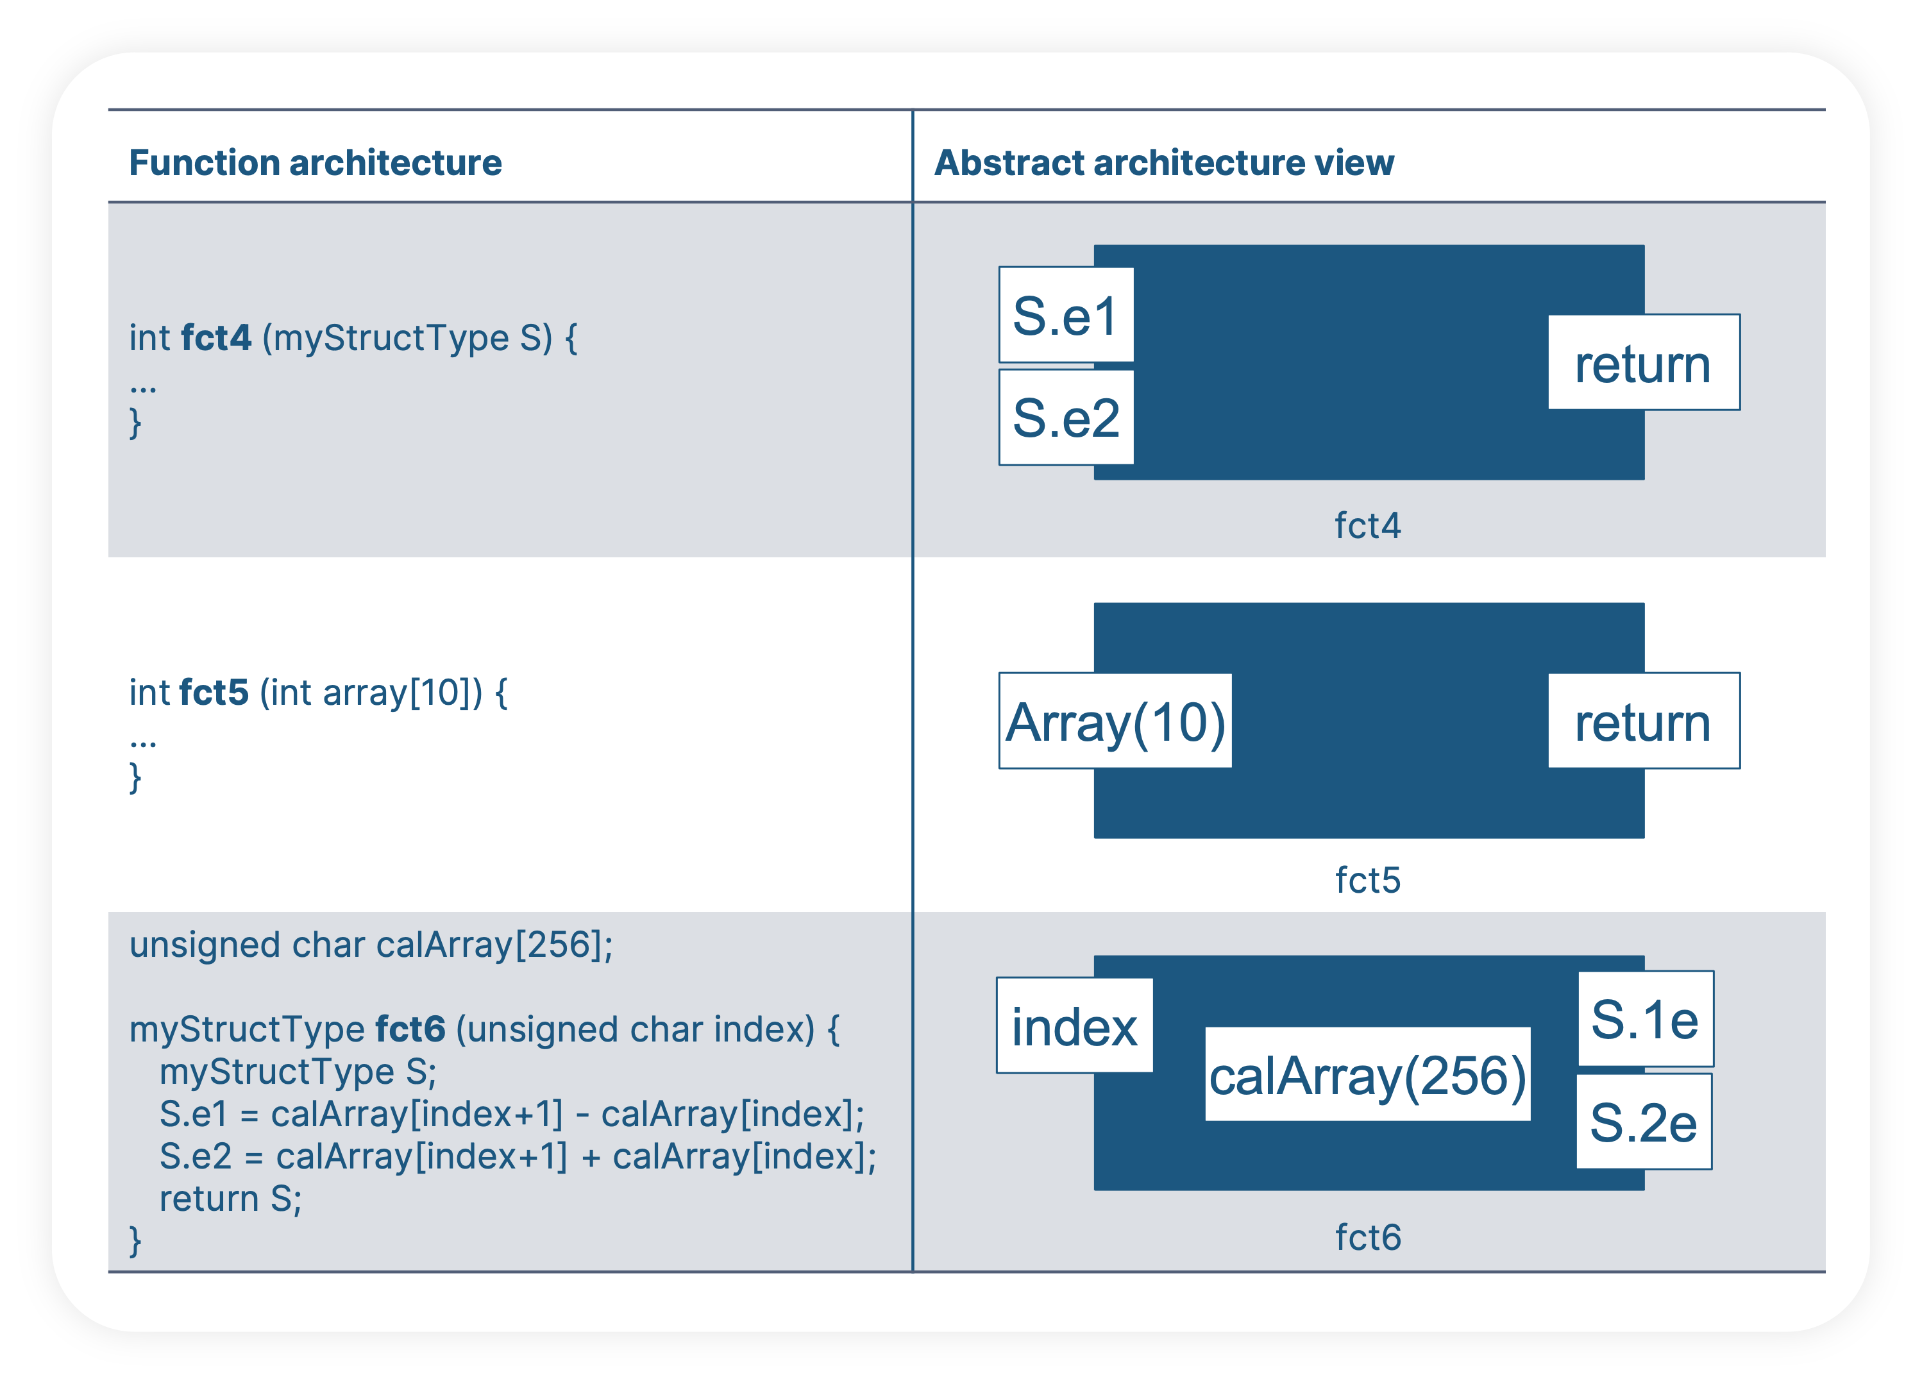
Task: Click the Array(10) input port box
Action: (1115, 722)
